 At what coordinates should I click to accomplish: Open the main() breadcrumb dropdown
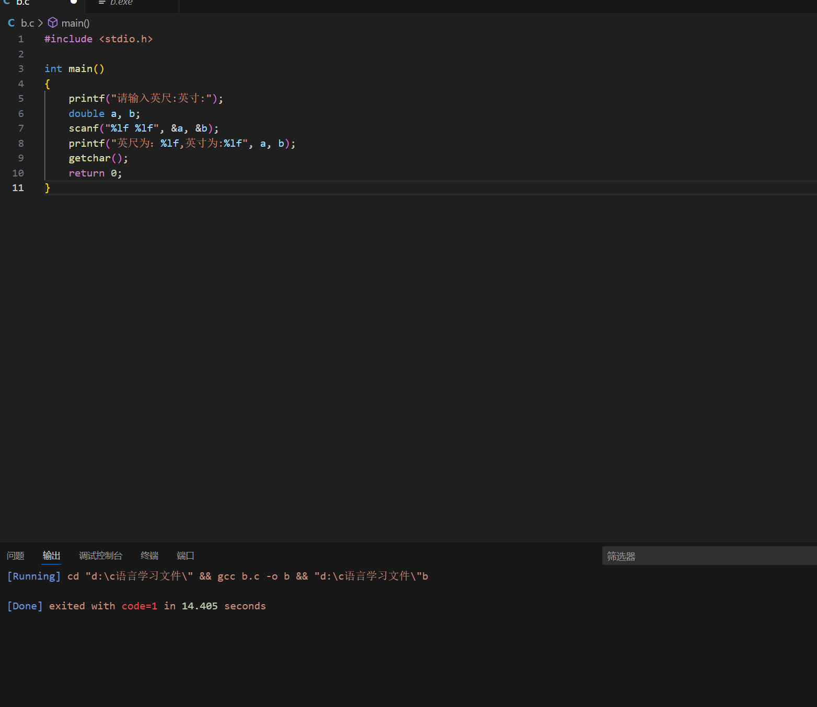tap(75, 23)
